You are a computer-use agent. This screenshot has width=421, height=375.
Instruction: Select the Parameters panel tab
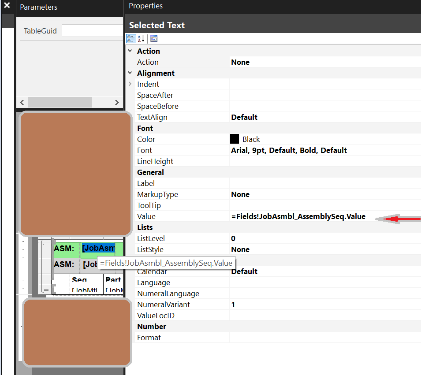click(x=39, y=7)
